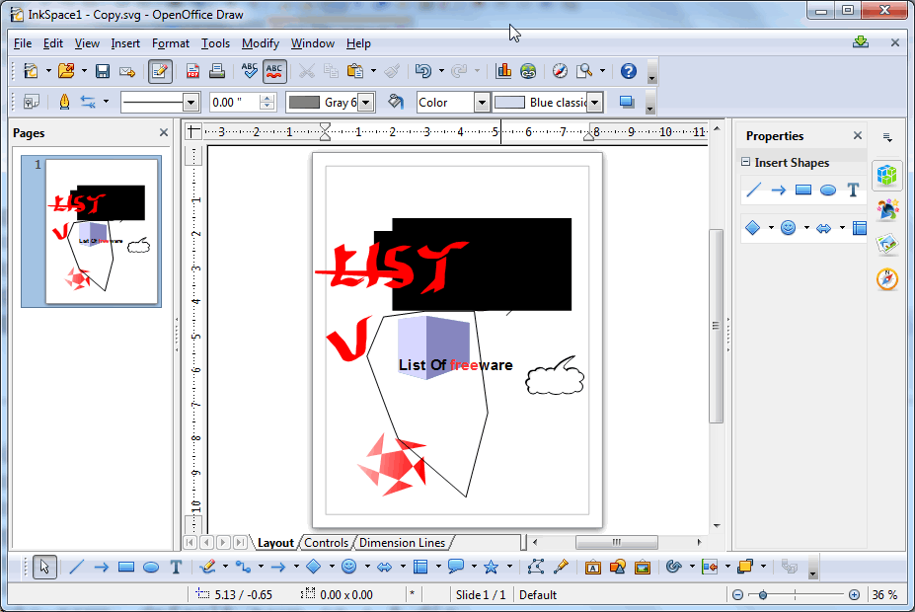Click the 3D Objects icon in the right sidebar
915x612 pixels.
pyautogui.click(x=887, y=176)
